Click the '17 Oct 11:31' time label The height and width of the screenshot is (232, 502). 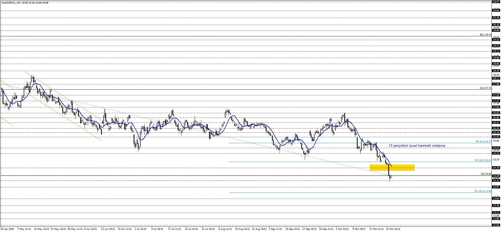(376, 229)
